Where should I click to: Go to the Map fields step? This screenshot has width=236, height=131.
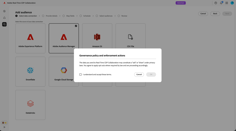(69, 16)
